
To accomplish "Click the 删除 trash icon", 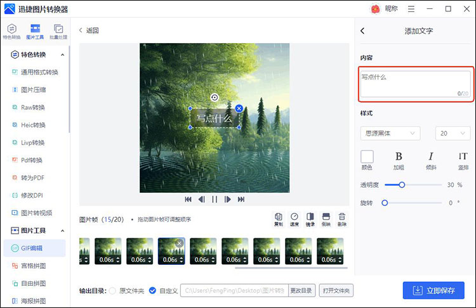I will coord(342,219).
